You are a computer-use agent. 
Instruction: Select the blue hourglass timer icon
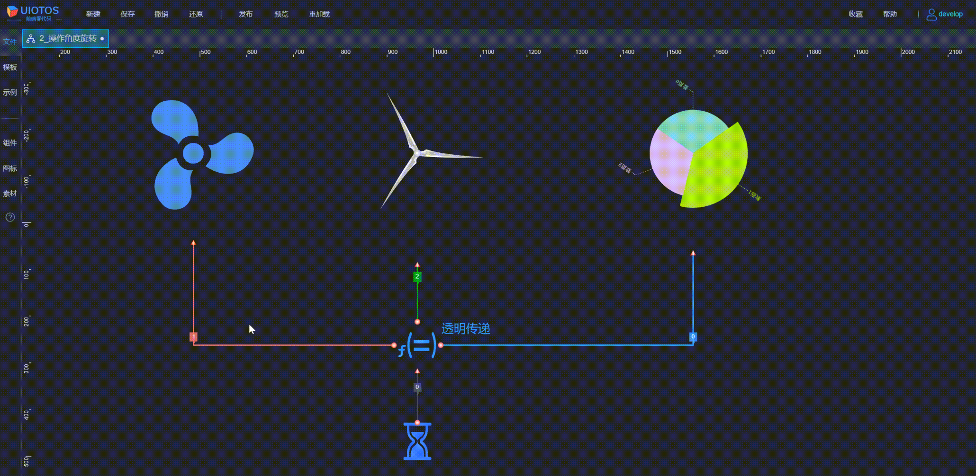(417, 441)
